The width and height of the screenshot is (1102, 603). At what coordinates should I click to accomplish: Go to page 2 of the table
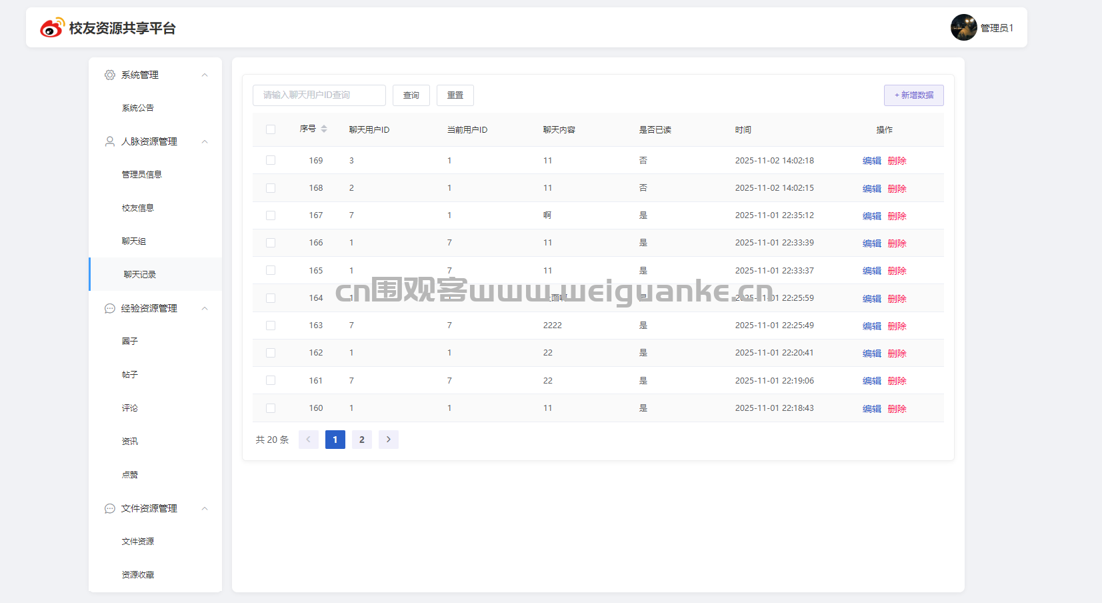(x=362, y=440)
